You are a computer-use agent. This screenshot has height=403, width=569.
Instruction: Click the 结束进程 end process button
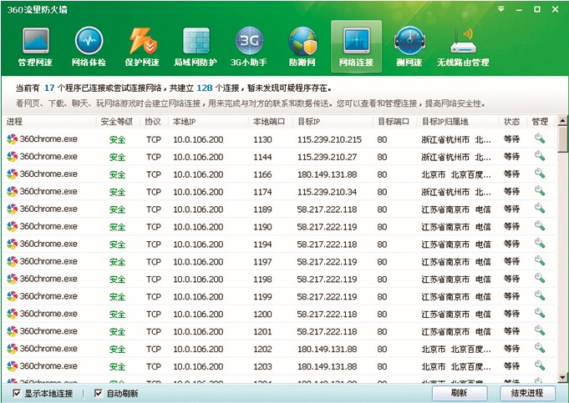(527, 393)
